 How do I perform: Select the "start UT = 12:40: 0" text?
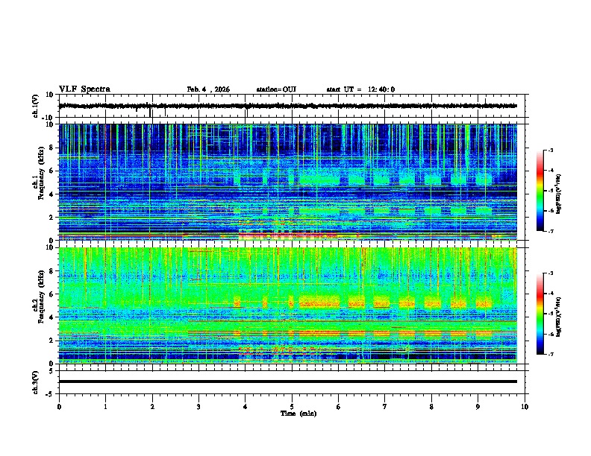tap(360, 89)
